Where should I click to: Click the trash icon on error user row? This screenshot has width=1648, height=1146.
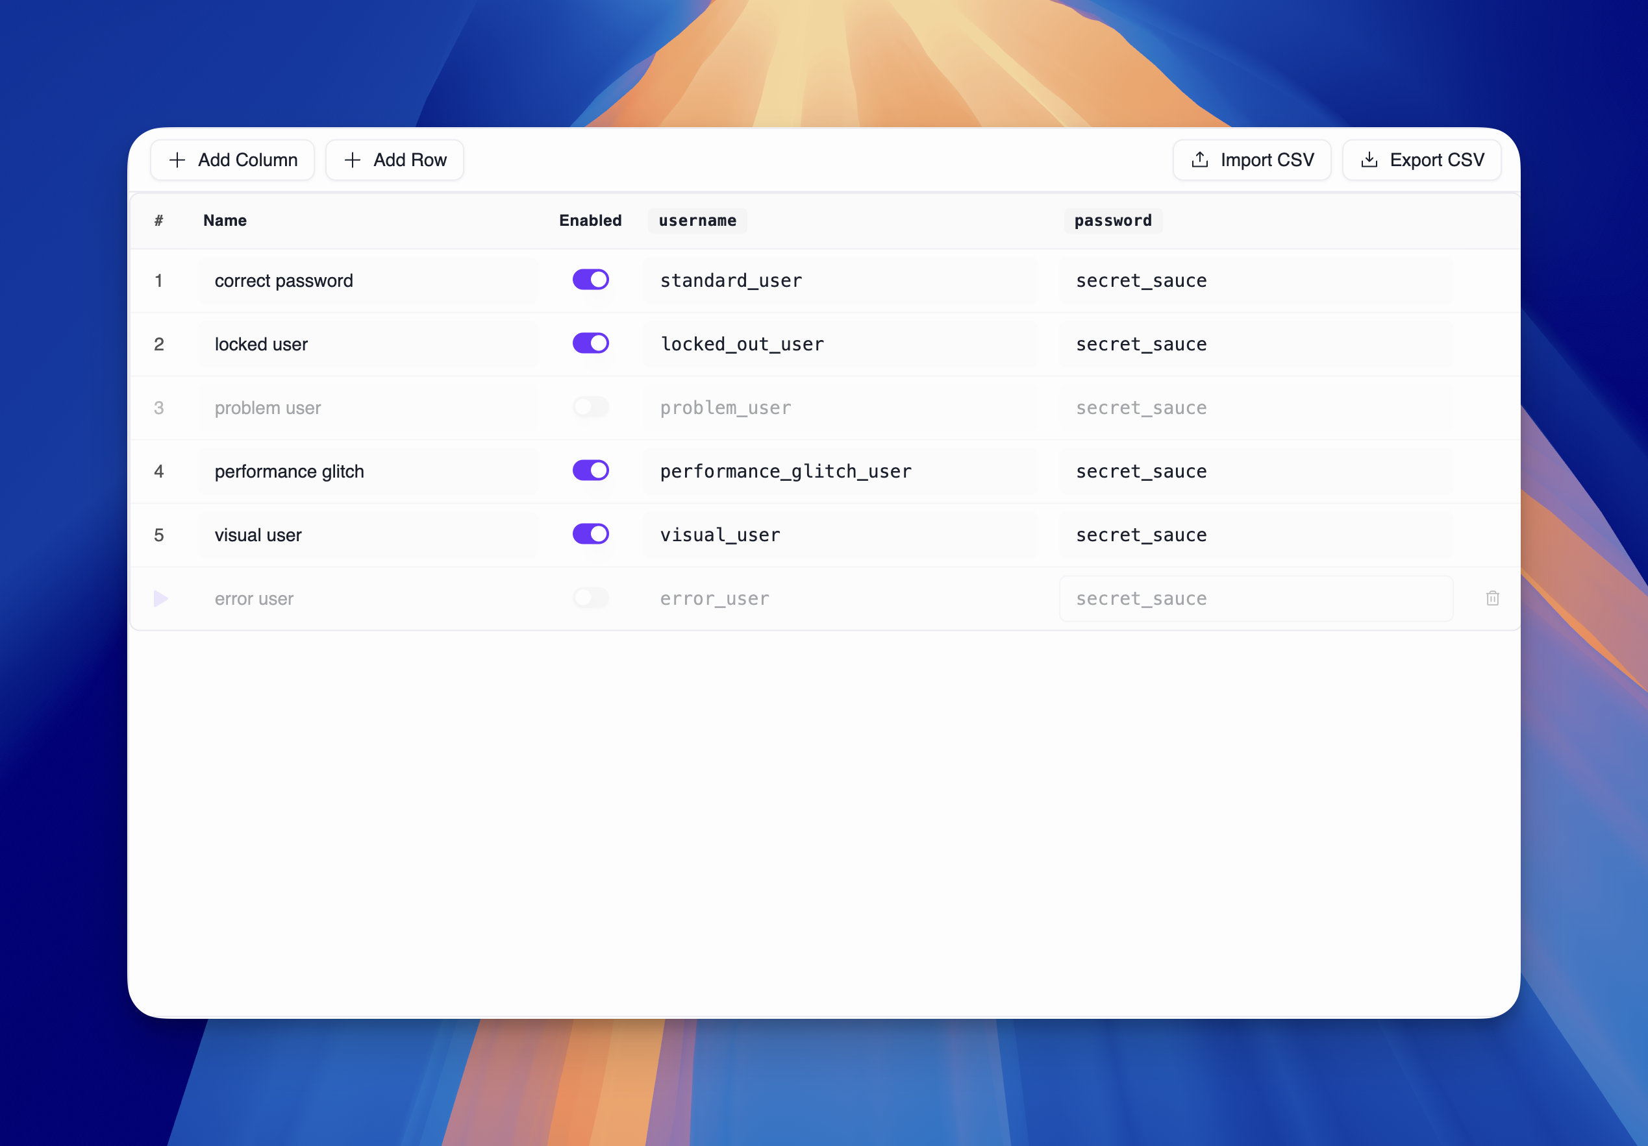1492,598
